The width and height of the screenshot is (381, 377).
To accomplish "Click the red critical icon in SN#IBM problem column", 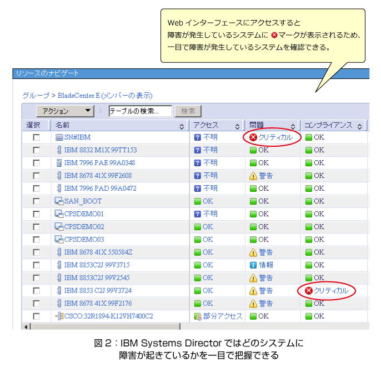I will (x=253, y=137).
